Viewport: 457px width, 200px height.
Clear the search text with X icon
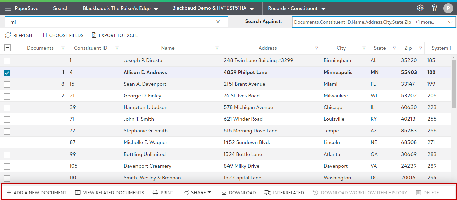coord(218,22)
